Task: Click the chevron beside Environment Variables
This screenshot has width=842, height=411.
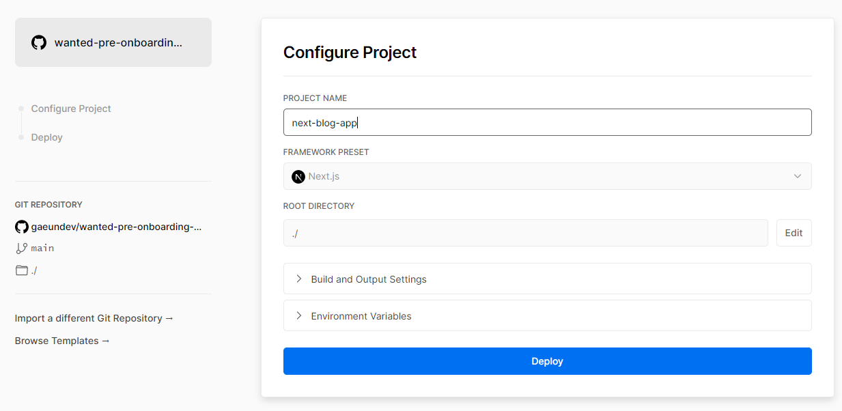Action: tap(299, 315)
